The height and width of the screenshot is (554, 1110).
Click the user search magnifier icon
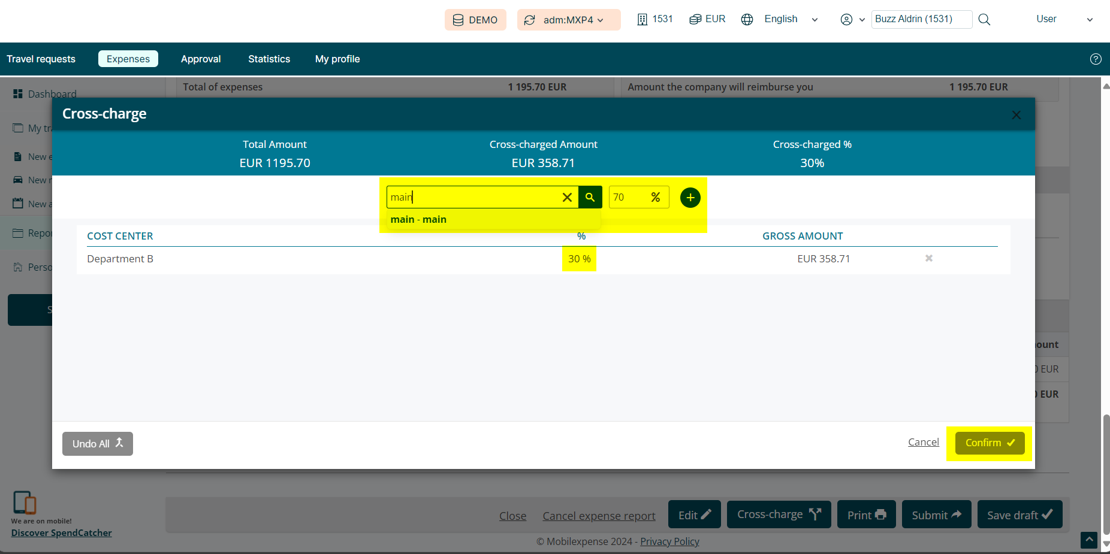(984, 19)
